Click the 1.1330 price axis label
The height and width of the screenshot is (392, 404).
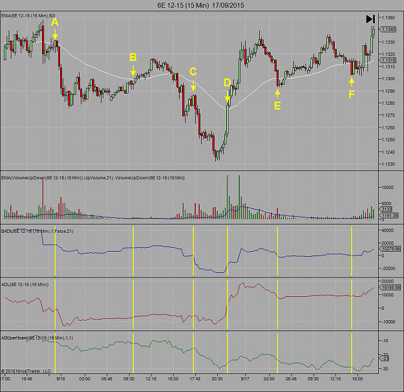pyautogui.click(x=388, y=42)
